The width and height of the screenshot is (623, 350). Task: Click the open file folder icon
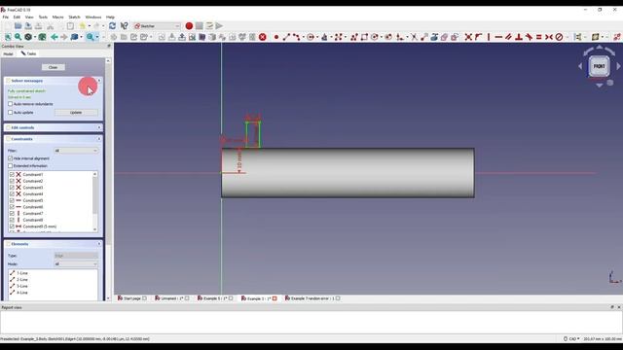18,26
